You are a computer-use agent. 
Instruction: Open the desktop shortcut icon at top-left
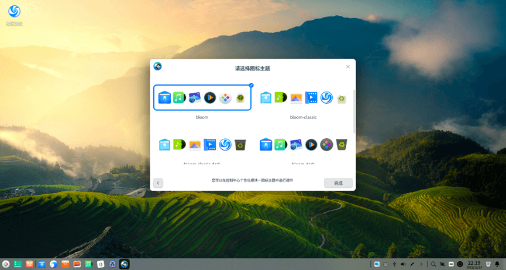click(x=14, y=12)
